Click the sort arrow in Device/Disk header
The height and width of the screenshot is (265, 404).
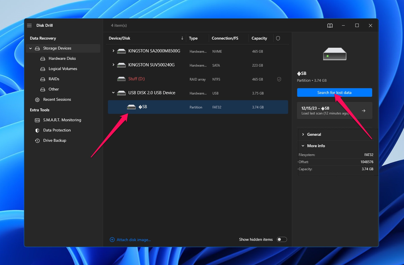point(182,38)
